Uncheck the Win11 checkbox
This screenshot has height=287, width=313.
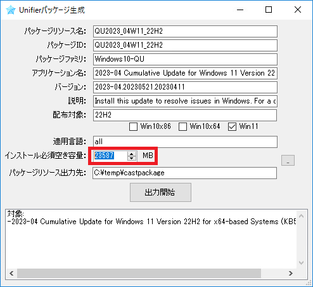click(232, 127)
